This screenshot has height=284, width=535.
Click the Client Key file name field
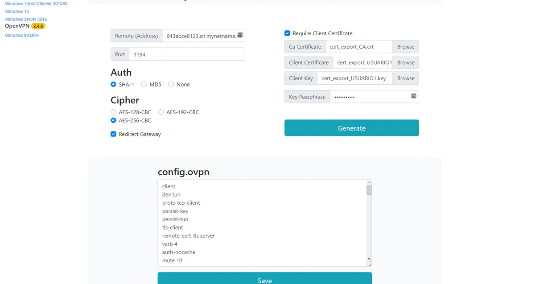coord(355,78)
